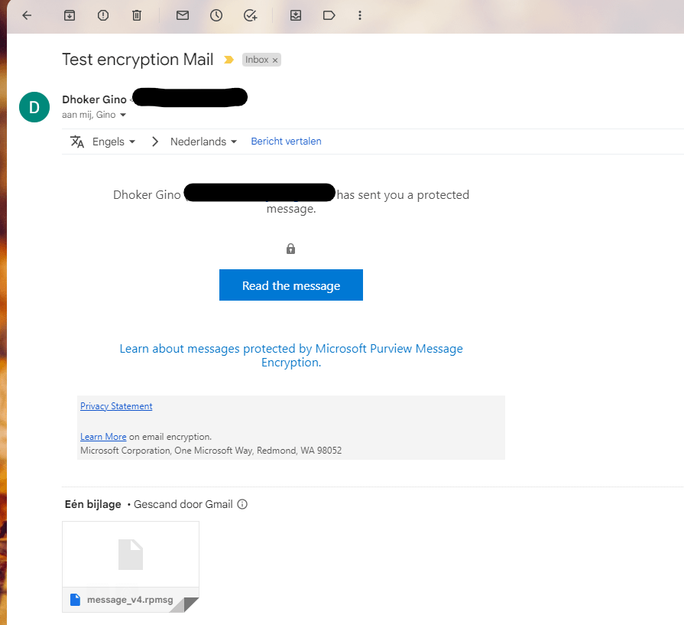Open target language Nederlands dropdown

203,142
